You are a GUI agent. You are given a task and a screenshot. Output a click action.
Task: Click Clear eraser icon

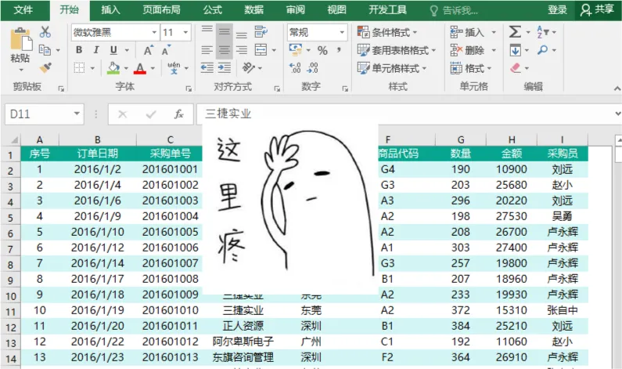[516, 68]
